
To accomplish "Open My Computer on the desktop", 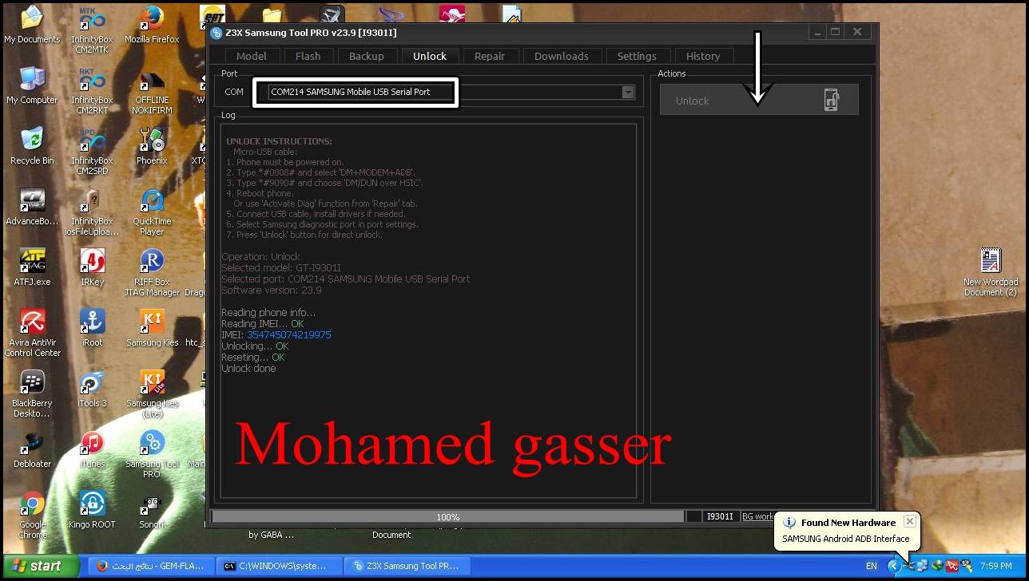I will tap(32, 85).
